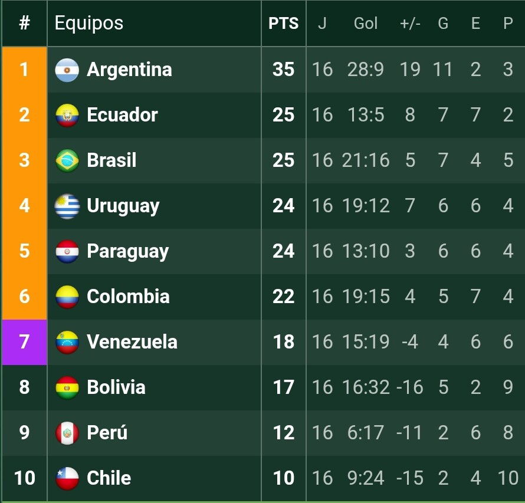
Task: Open the Argentina team name link
Action: [x=129, y=70]
